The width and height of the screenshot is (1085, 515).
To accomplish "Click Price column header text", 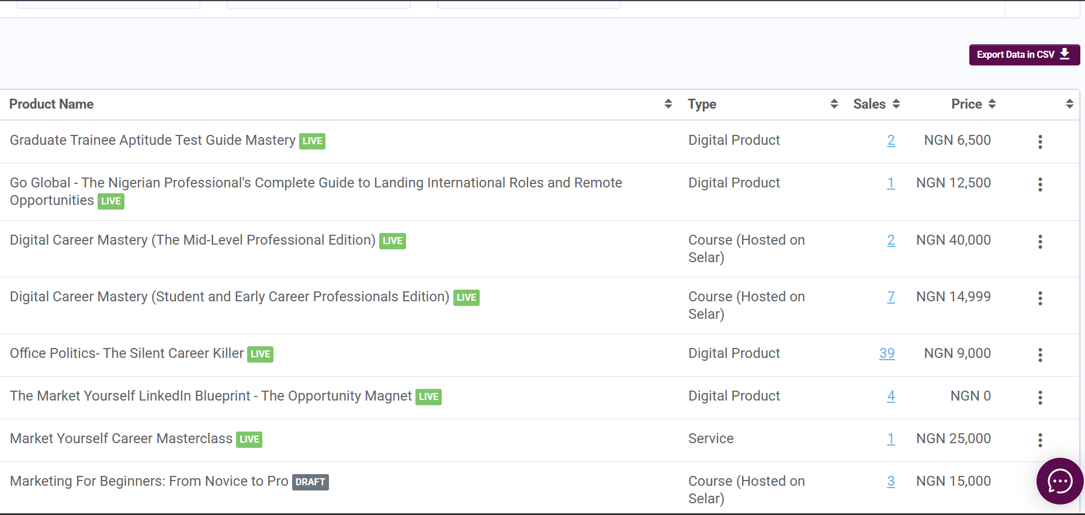I will (966, 104).
